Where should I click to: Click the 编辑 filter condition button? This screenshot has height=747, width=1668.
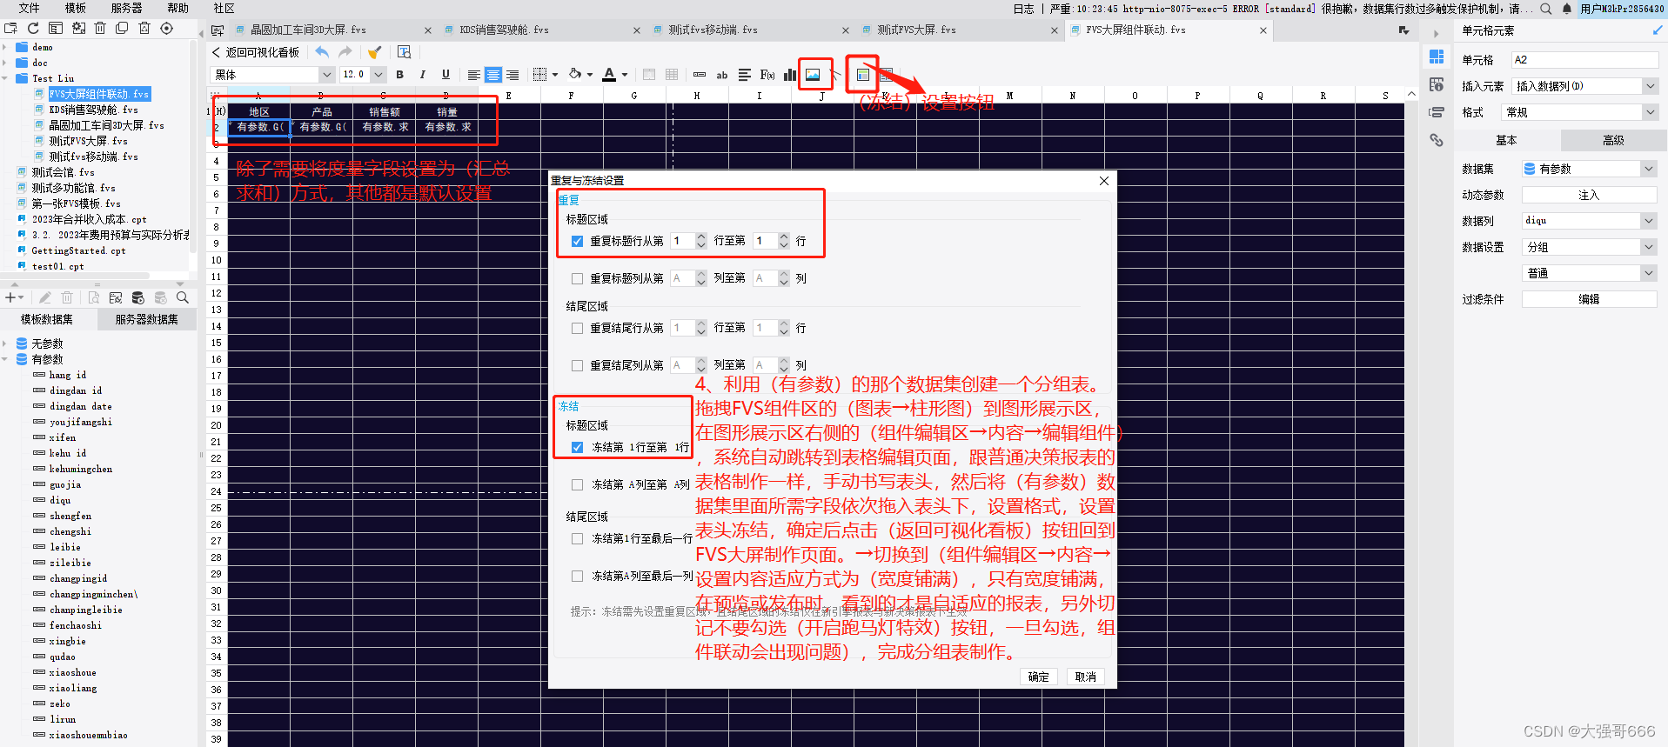point(1589,299)
